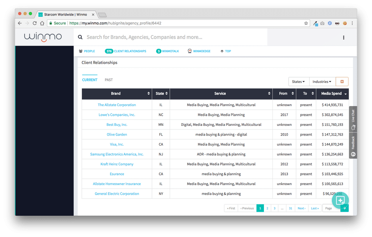This screenshot has width=372, height=237.
Task: Click the Next page button
Action: pos(301,208)
